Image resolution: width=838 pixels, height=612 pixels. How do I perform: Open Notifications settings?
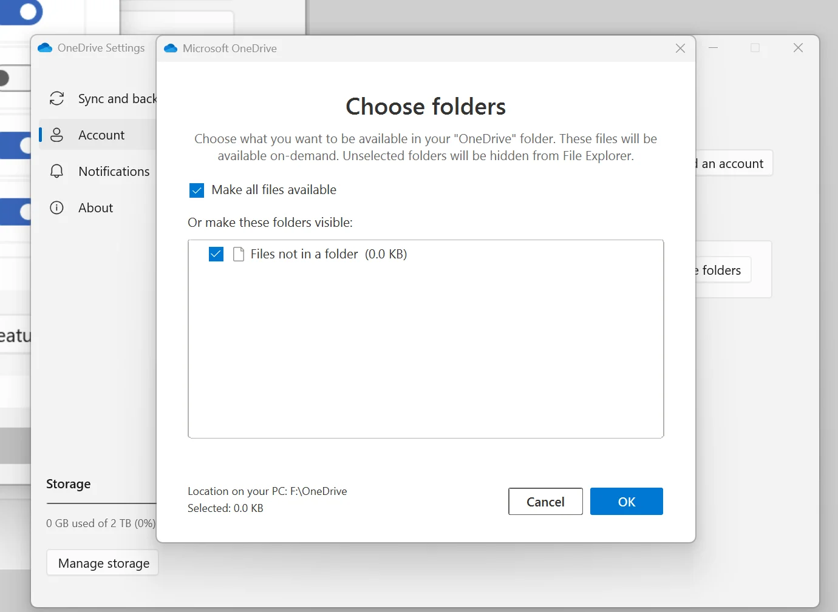(98, 172)
